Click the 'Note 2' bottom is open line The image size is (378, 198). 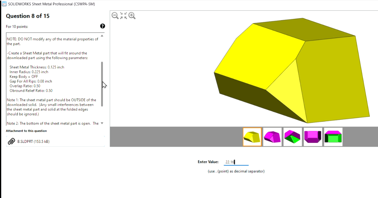click(52, 123)
